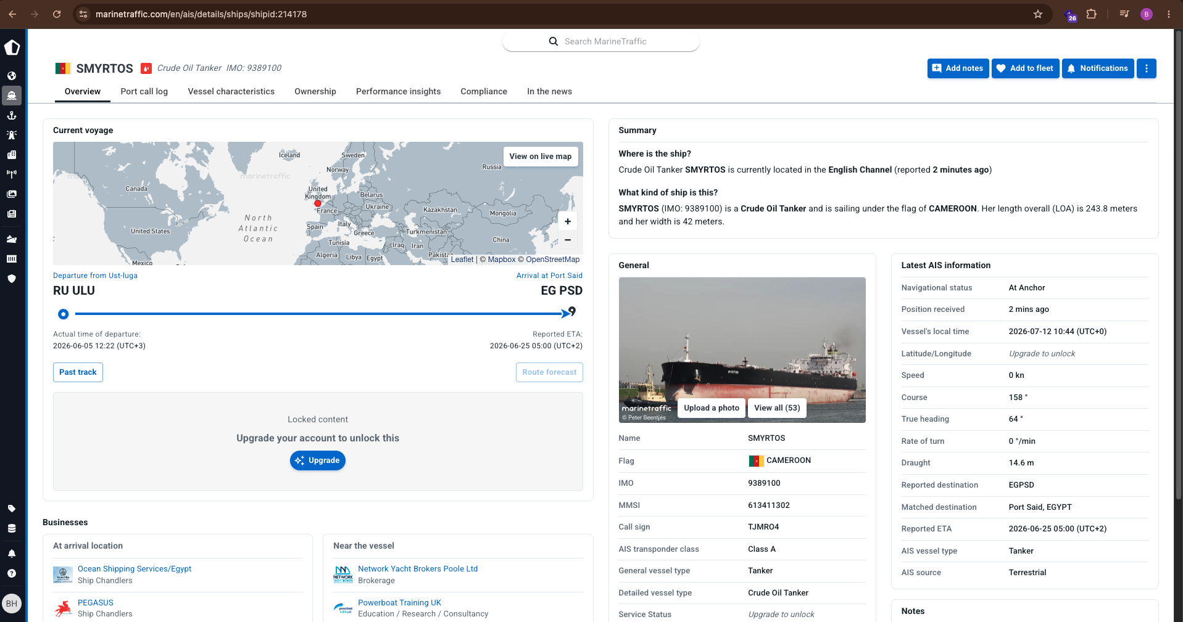Open Ocean Shipping Services/Egypt link
Screen dimensions: 1183x622
coord(135,569)
